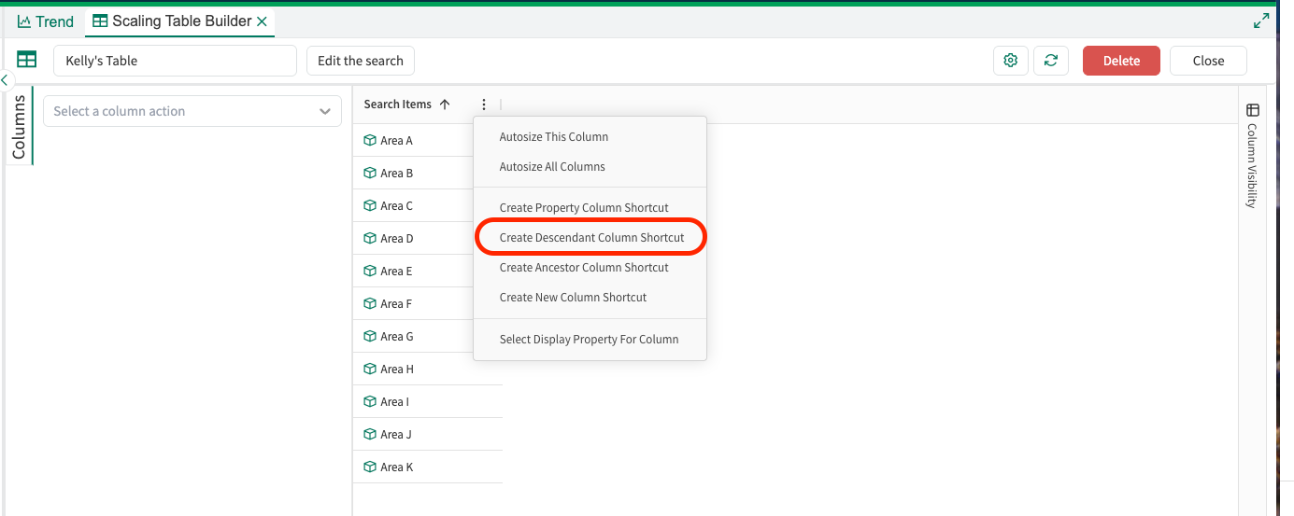Viewport: 1294px width, 516px height.
Task: Click the settings gear icon
Action: (1010, 61)
